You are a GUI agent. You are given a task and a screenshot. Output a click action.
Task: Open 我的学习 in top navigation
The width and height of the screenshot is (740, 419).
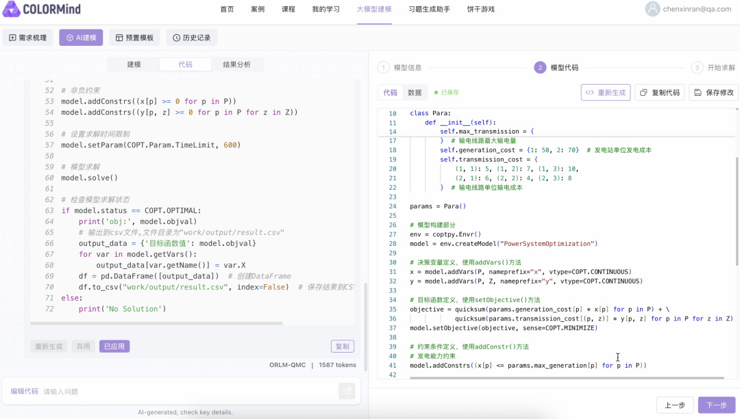coord(325,9)
